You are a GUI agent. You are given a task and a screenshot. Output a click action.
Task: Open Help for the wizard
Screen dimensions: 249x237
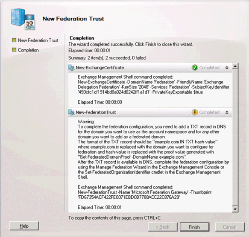(24, 226)
